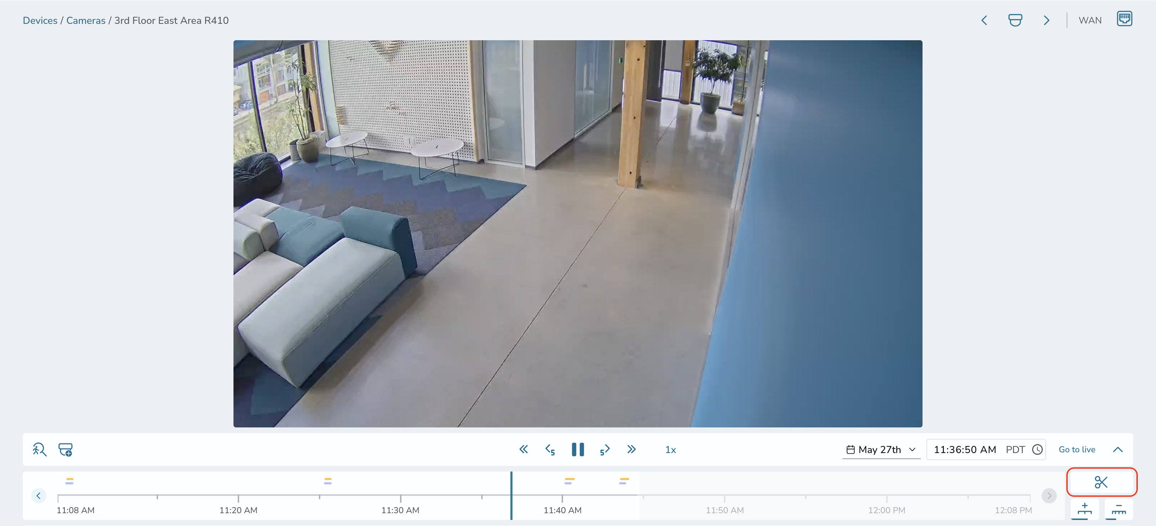Zoom in the timeline scale
The image size is (1156, 526).
[1084, 509]
